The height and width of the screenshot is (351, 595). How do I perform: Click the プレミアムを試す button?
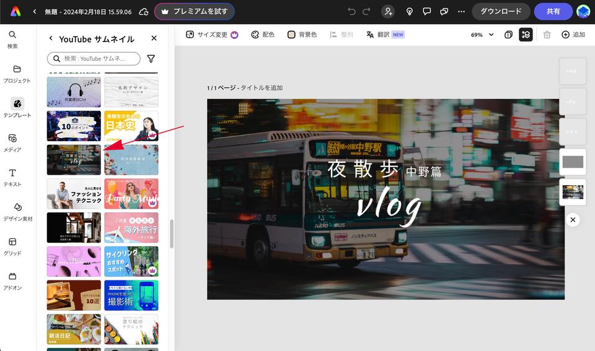pos(194,12)
